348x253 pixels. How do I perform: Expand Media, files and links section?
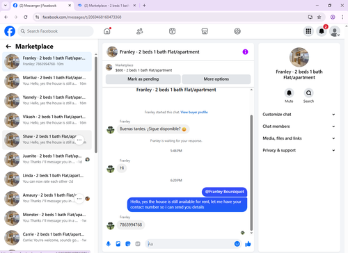(299, 138)
